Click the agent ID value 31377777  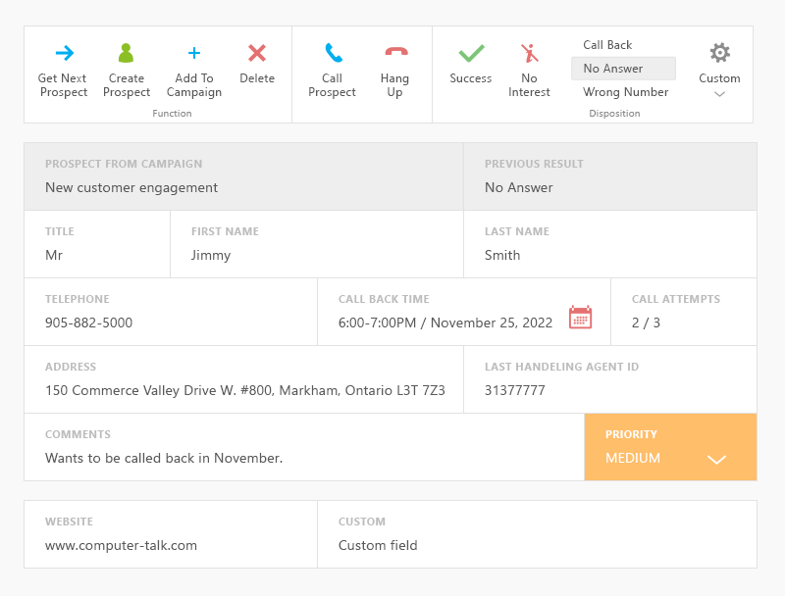coord(514,390)
